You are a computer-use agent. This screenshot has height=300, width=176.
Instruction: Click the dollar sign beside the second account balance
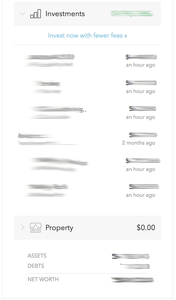coord(127,83)
